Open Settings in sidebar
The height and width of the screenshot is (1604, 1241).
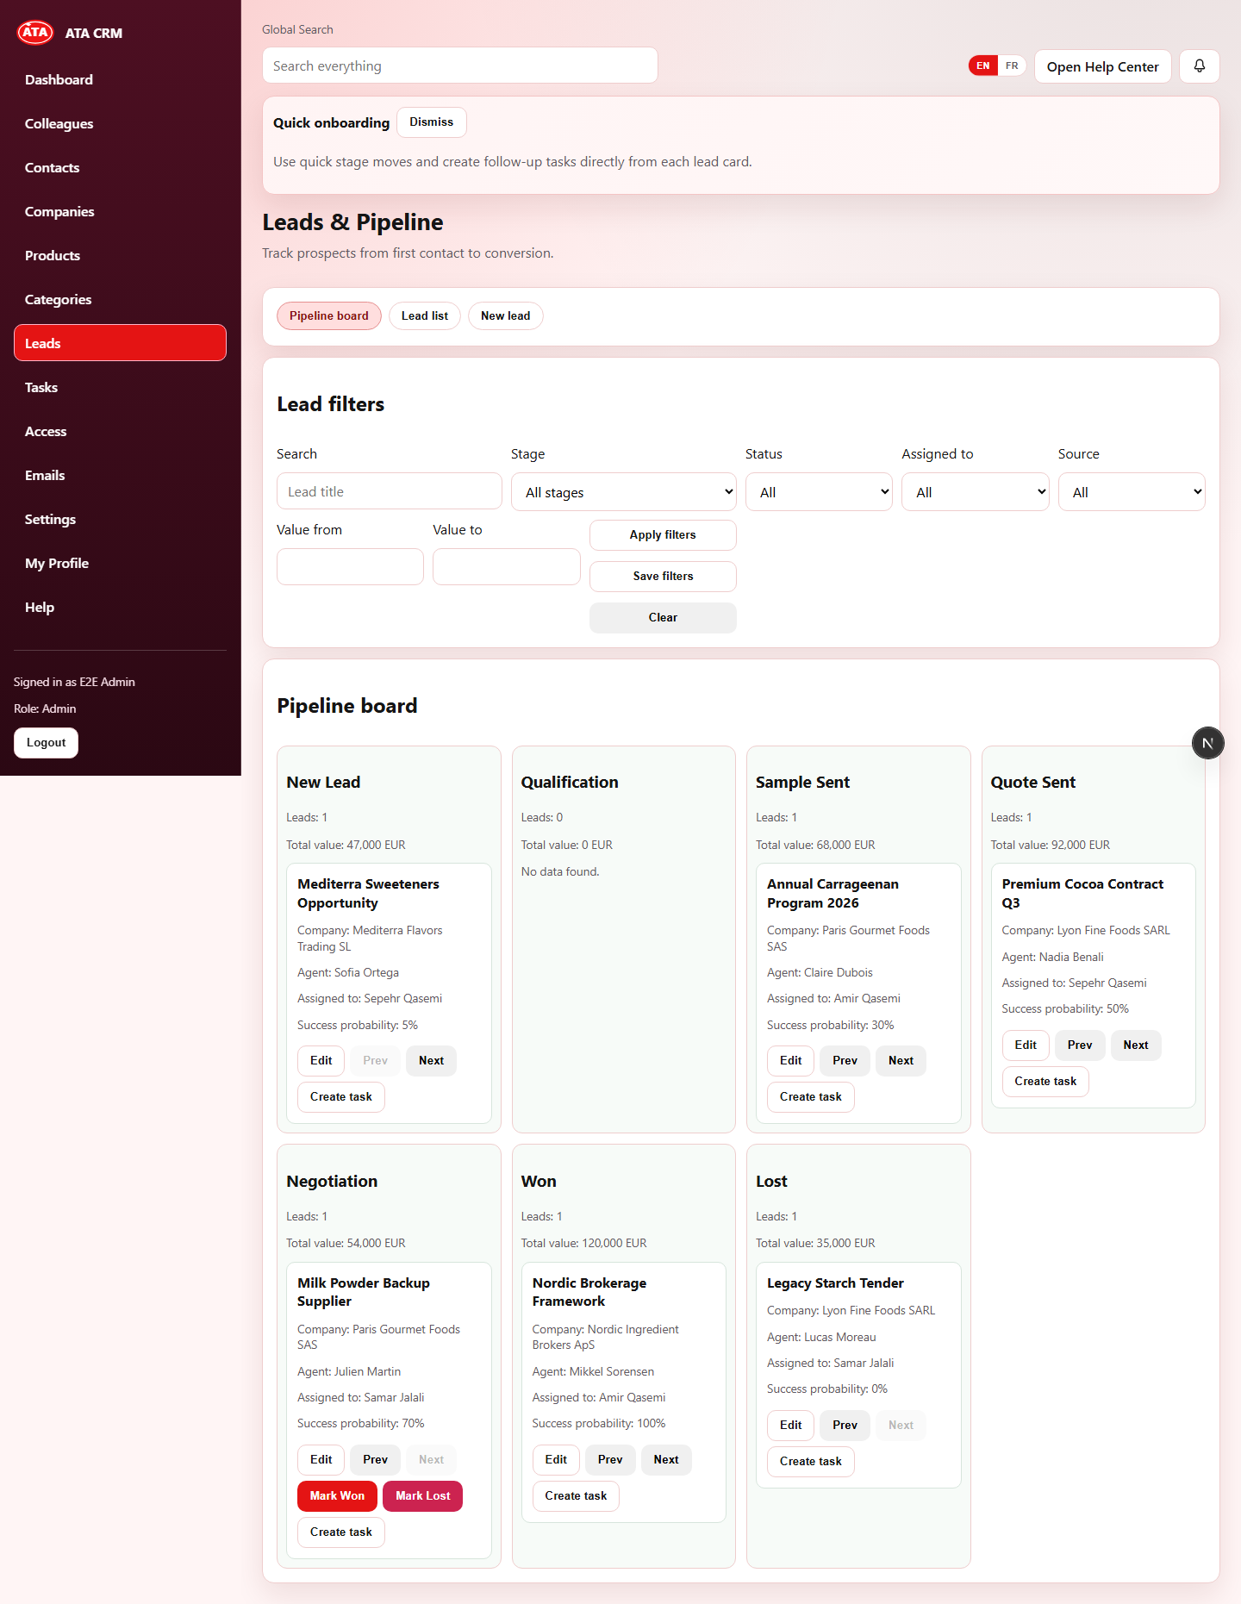point(120,519)
